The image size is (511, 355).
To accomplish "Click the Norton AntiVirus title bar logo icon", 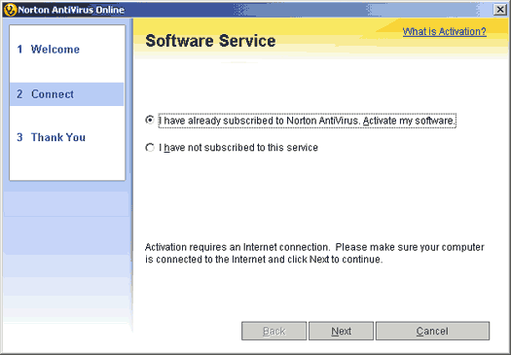I will click(x=10, y=10).
